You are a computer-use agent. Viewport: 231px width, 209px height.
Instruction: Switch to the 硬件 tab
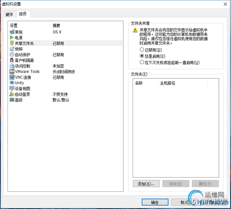(x=9, y=15)
